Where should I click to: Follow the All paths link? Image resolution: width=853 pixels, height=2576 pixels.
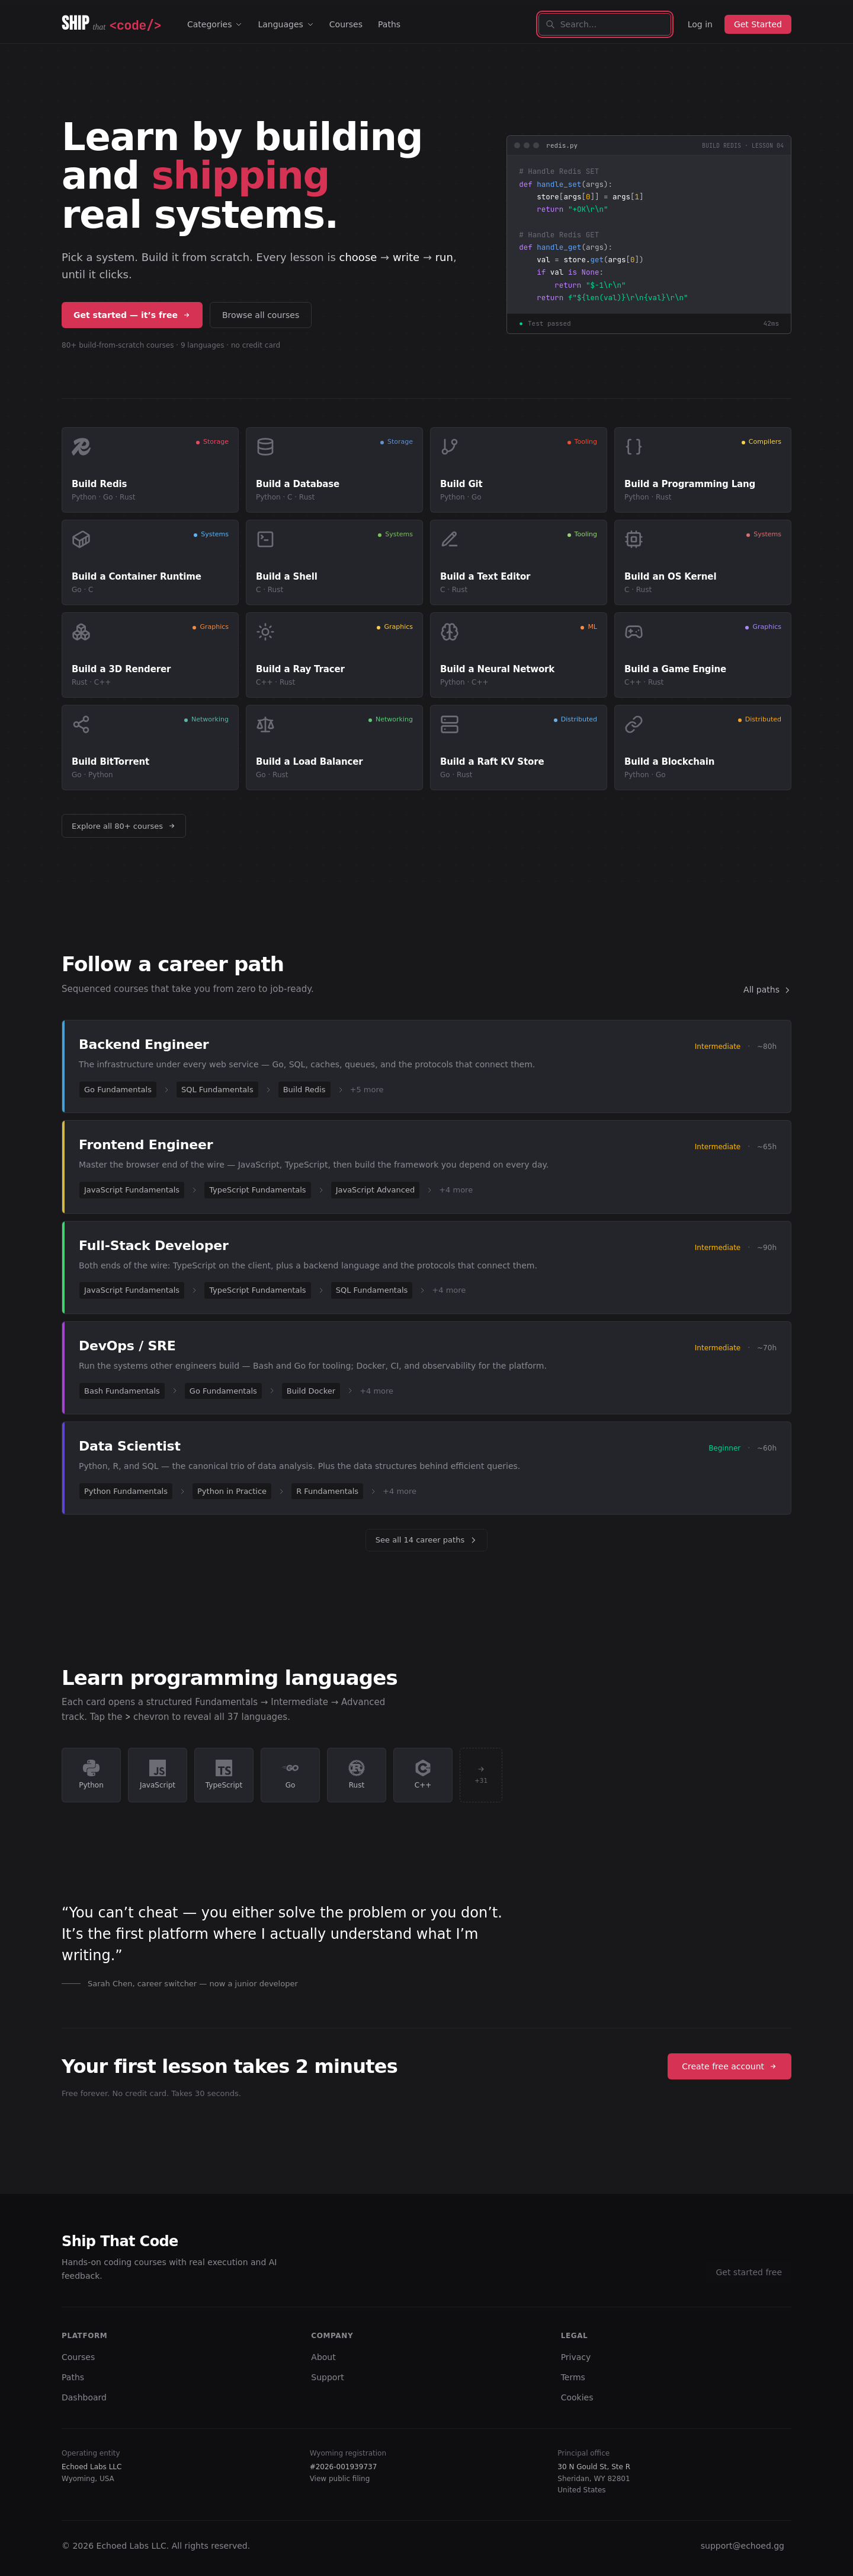[x=766, y=990]
